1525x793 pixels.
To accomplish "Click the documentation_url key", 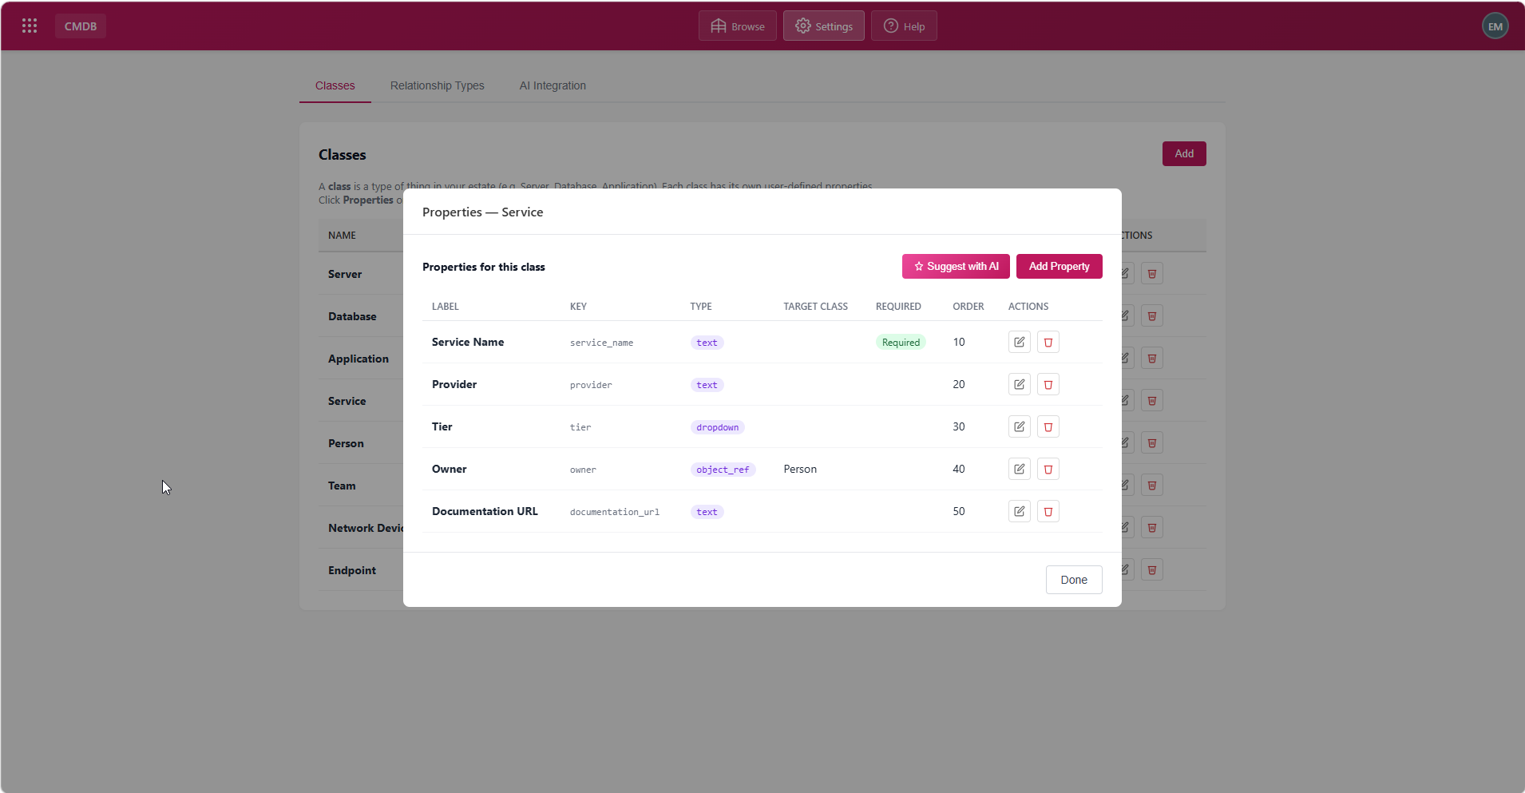I will point(615,512).
